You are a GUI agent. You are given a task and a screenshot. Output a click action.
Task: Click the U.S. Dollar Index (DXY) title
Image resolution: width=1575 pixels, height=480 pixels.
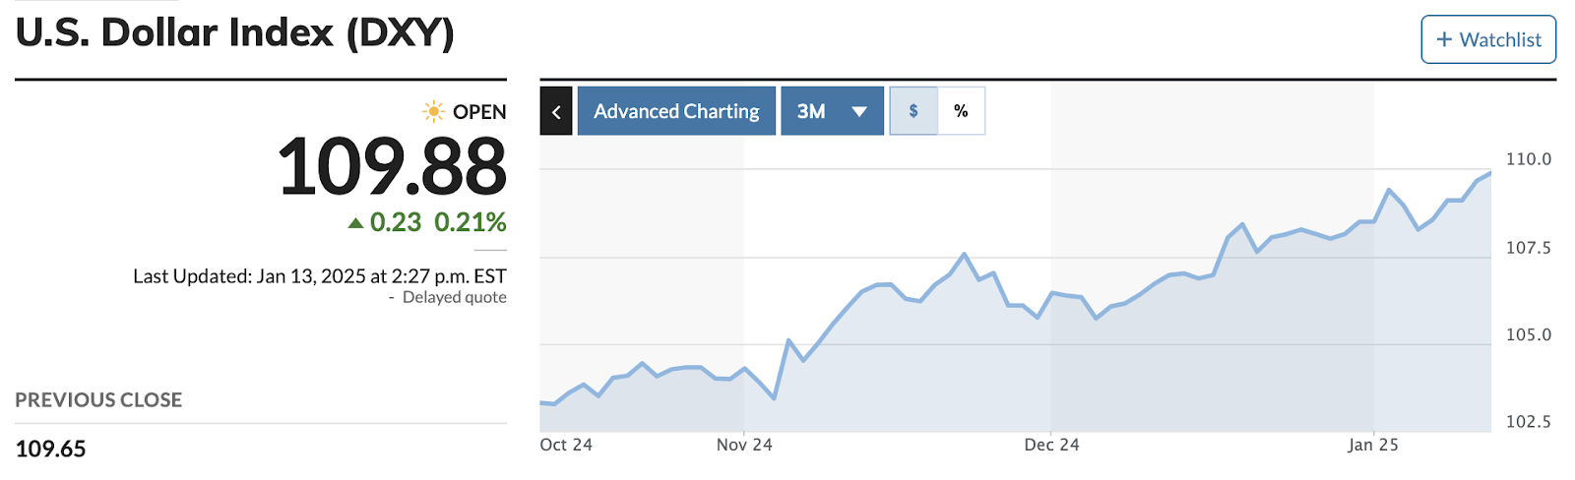(x=235, y=32)
